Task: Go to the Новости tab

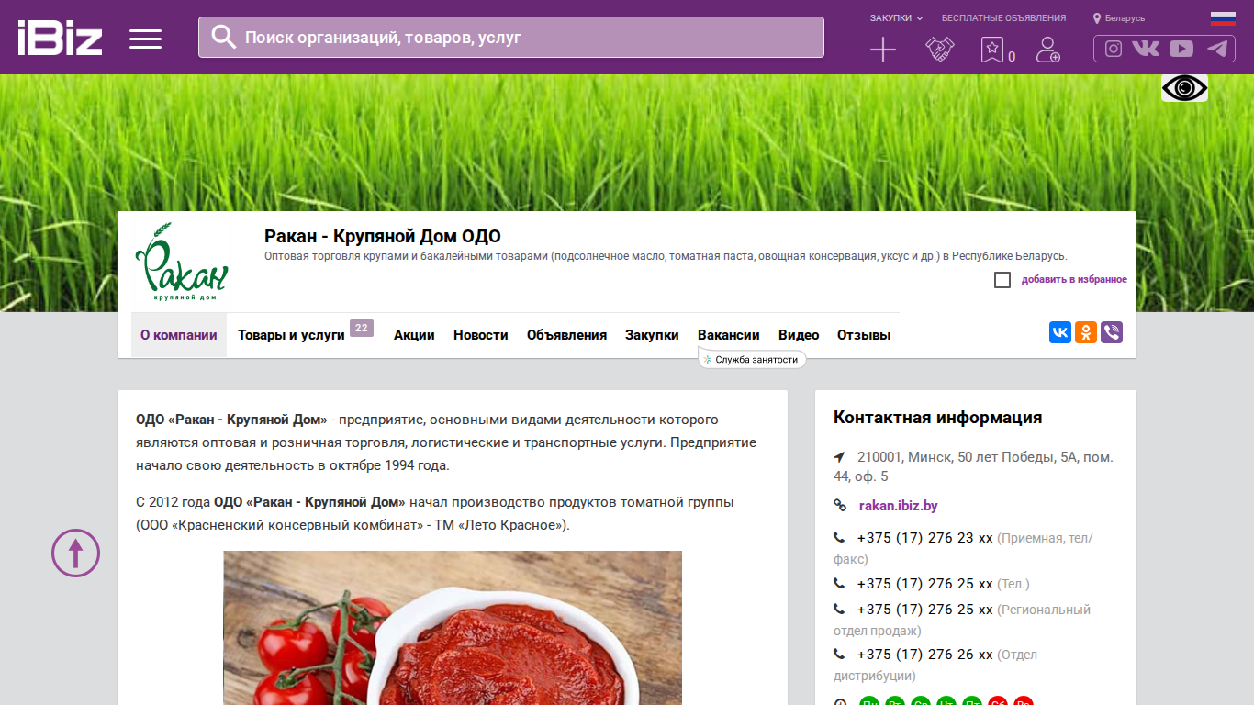Action: (x=481, y=335)
